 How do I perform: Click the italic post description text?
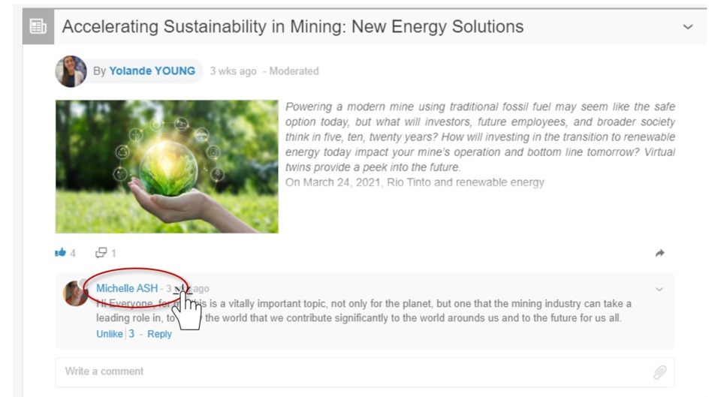tap(480, 137)
